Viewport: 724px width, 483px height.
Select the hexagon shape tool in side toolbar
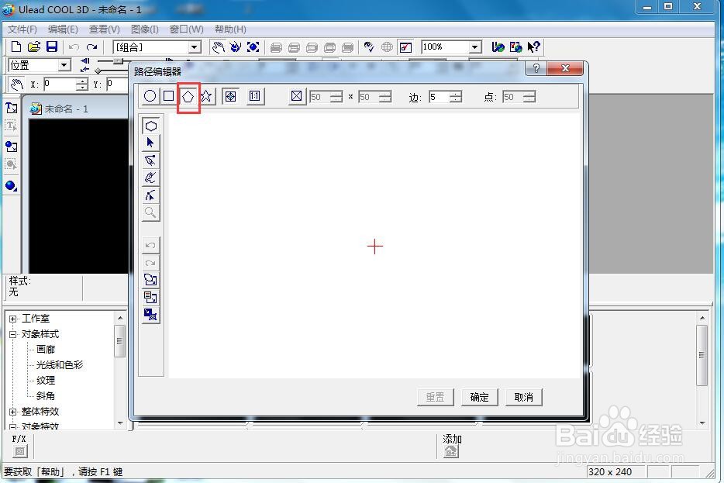[x=151, y=126]
